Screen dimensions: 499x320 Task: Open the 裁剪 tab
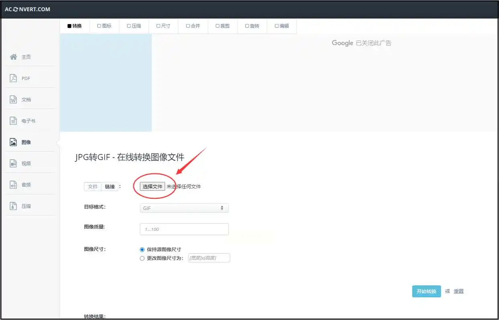click(223, 26)
